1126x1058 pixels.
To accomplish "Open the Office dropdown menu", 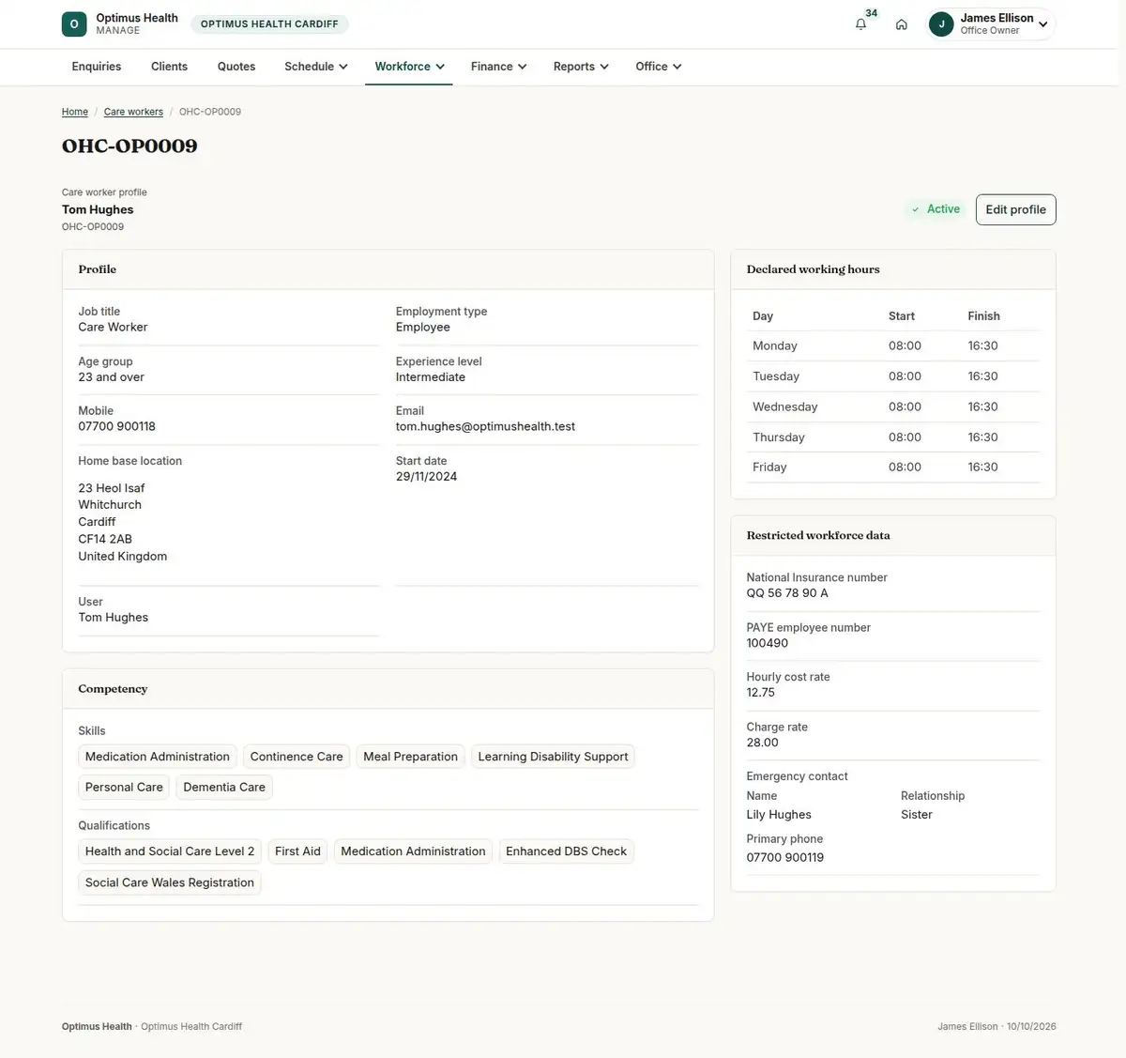I will coord(658,67).
